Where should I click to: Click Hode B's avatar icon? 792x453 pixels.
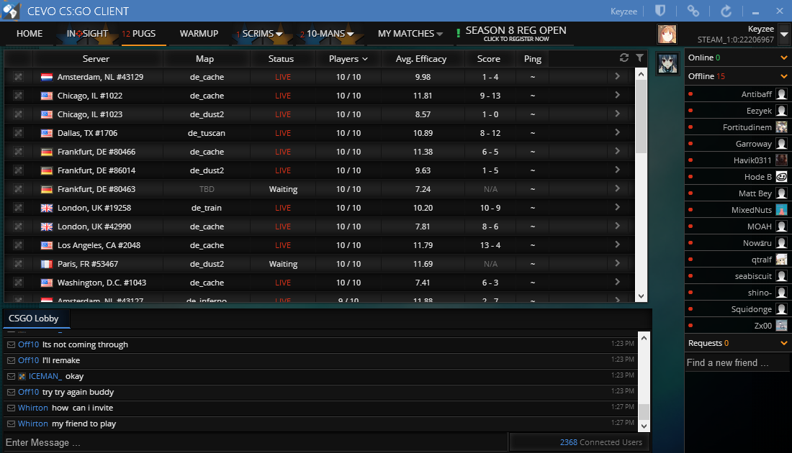tap(781, 177)
